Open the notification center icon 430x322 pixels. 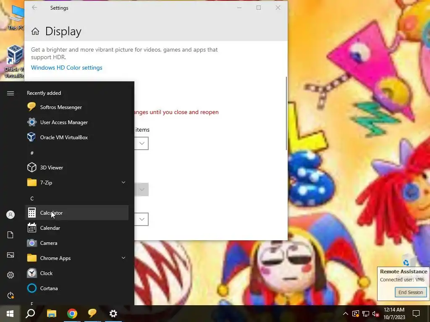416,314
